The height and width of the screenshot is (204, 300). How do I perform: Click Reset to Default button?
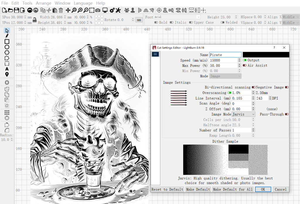167,189
